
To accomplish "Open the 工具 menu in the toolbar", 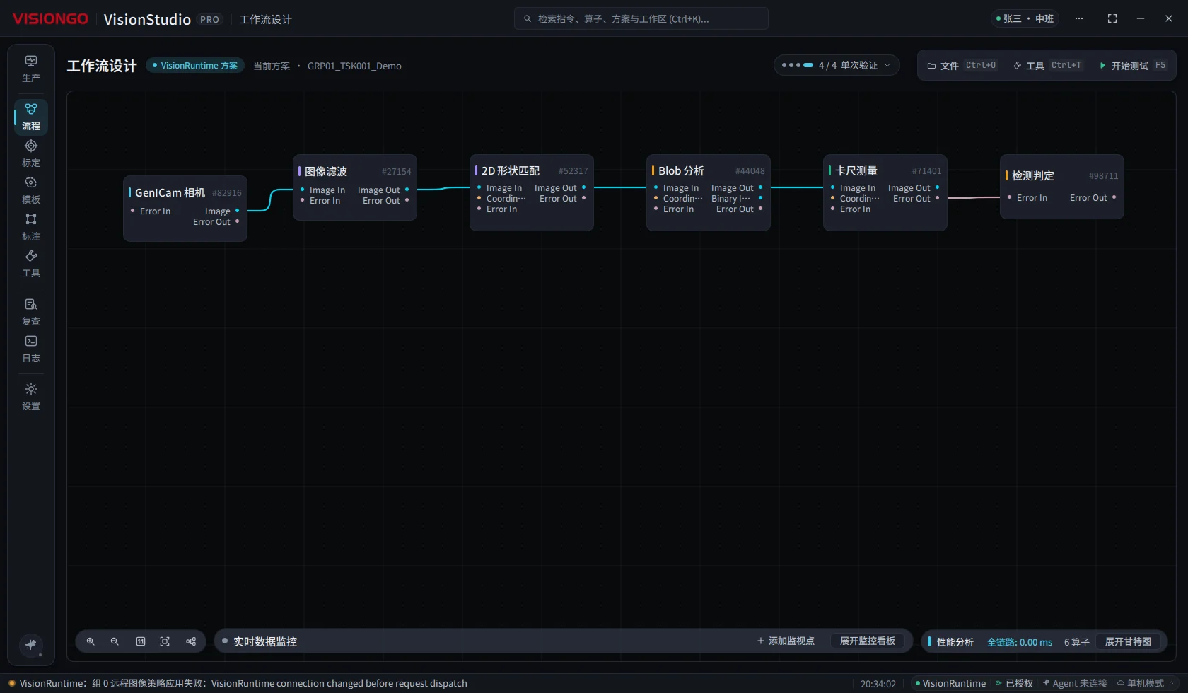I will pos(1047,65).
